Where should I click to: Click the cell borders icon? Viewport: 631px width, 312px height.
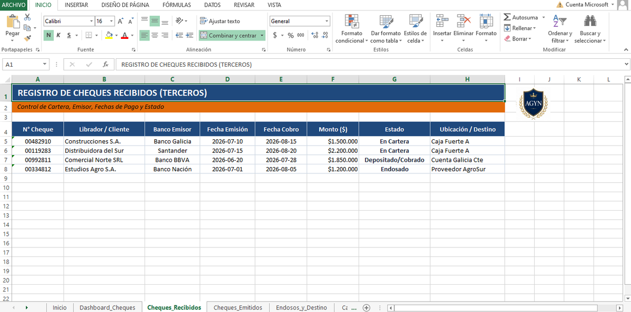(88, 35)
